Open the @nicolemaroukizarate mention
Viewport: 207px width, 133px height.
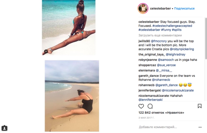coord(178,90)
